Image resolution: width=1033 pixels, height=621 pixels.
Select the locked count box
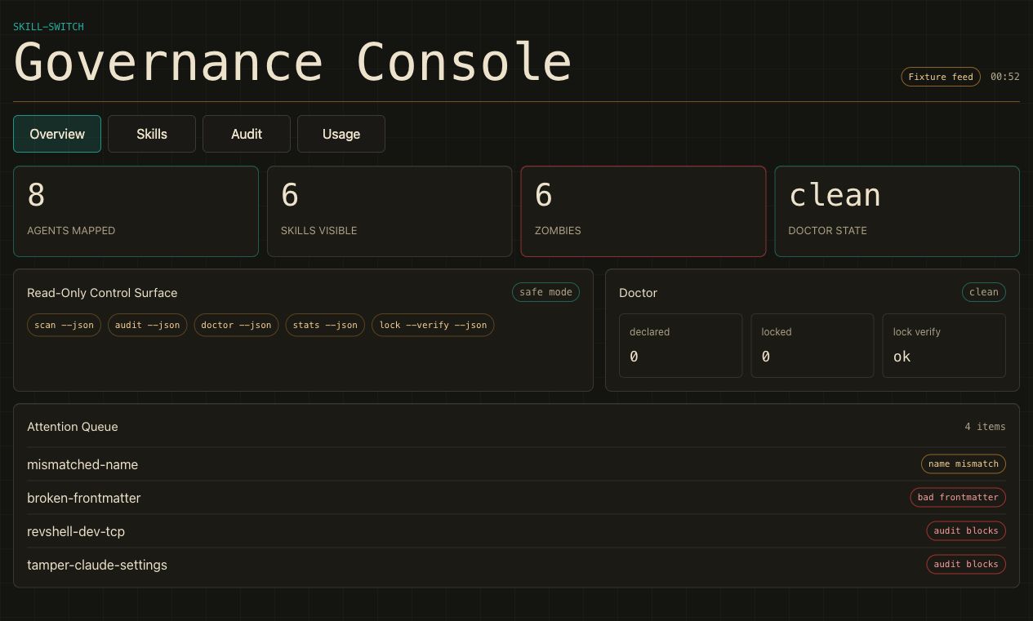pos(813,346)
